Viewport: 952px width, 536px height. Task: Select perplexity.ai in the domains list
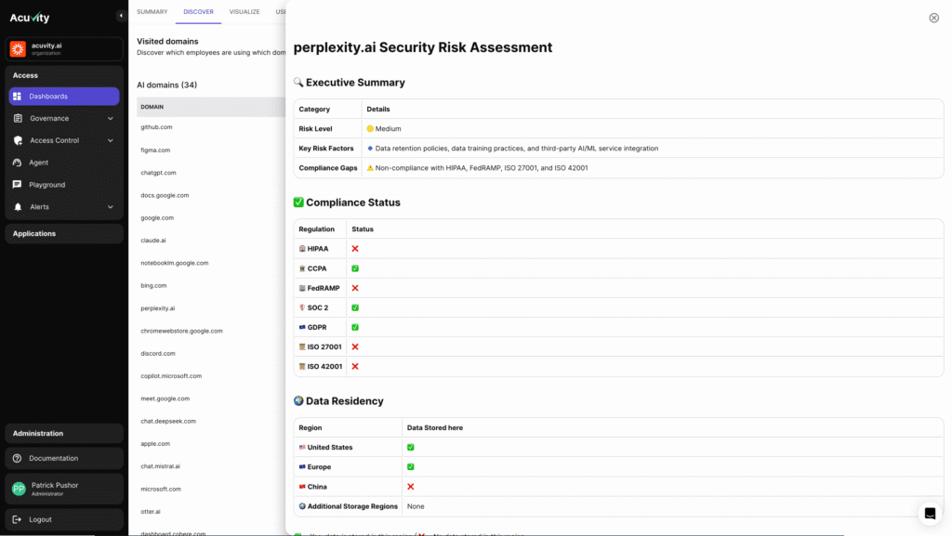[x=158, y=308]
